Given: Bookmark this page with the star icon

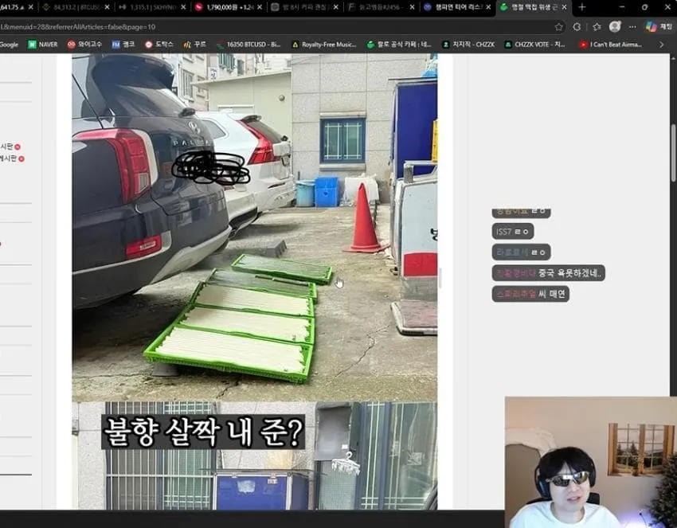Looking at the screenshot, I should [558, 27].
